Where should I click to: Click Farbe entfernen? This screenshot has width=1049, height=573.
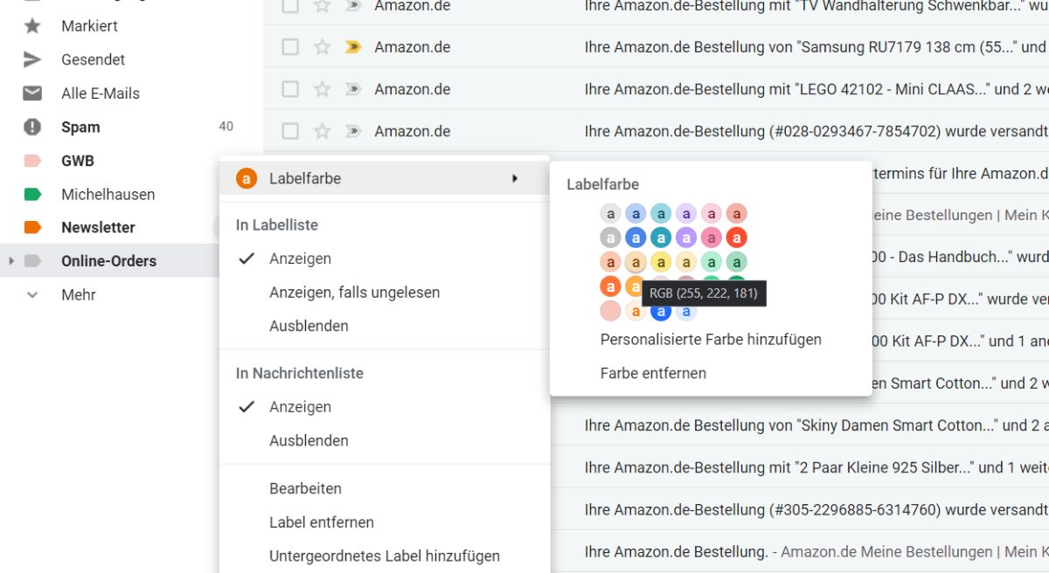click(652, 373)
